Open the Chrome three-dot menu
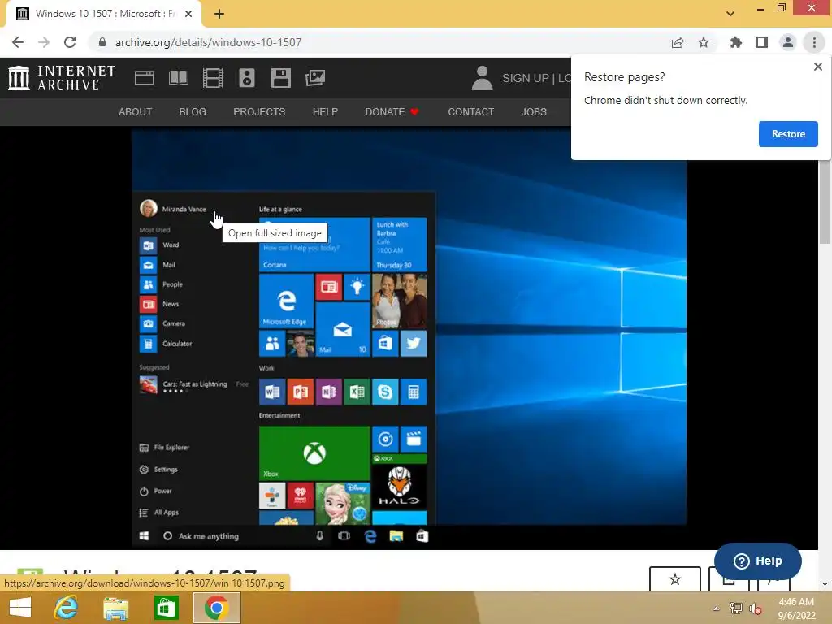The height and width of the screenshot is (624, 832). pyautogui.click(x=814, y=42)
